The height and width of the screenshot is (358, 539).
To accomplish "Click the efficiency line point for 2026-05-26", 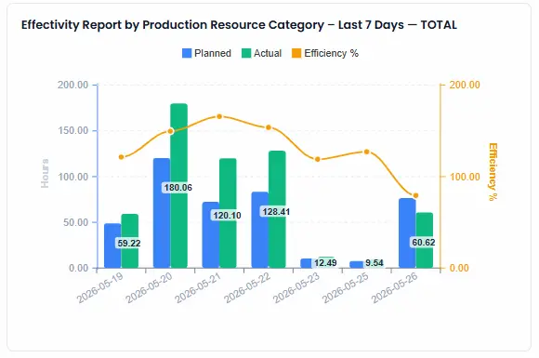I will [416, 195].
